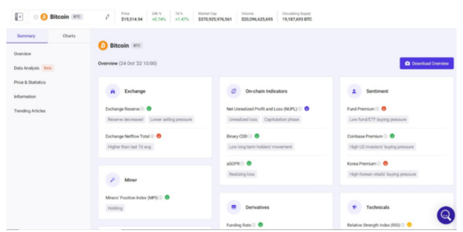The image size is (463, 232).
Task: Click red status dot of Fund Premium
Action: click(x=384, y=109)
